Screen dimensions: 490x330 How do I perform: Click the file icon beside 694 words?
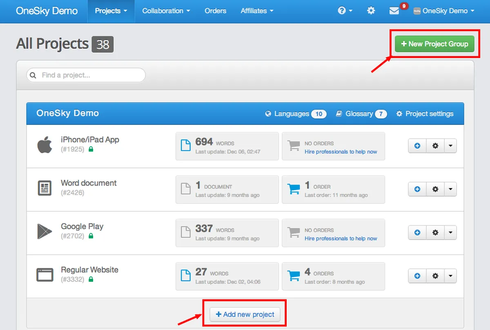point(186,146)
